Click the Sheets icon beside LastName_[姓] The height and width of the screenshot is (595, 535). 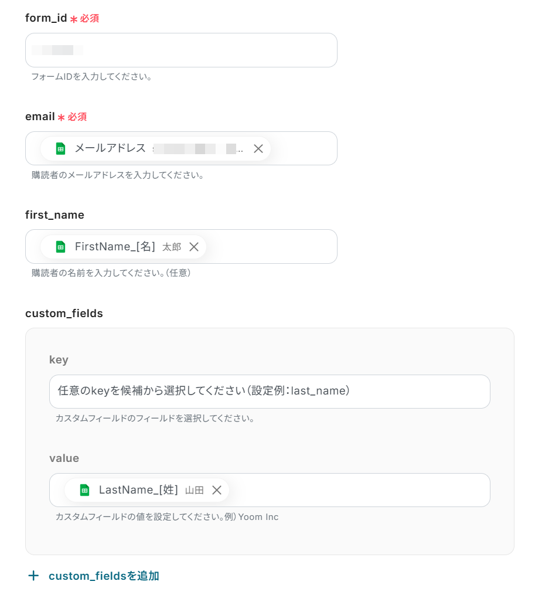[84, 490]
